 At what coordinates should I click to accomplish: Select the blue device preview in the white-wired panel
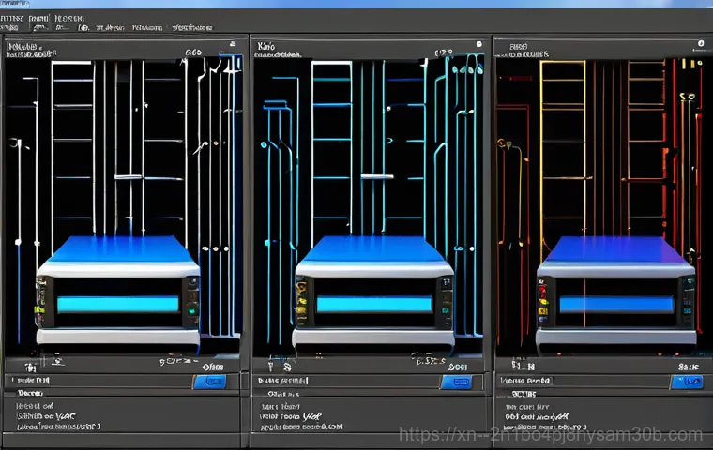118,292
